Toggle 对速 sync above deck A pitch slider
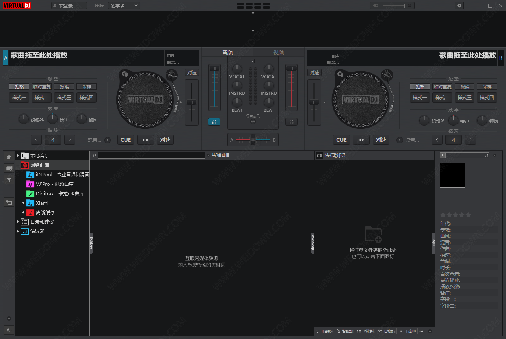506x339 pixels. (x=192, y=73)
